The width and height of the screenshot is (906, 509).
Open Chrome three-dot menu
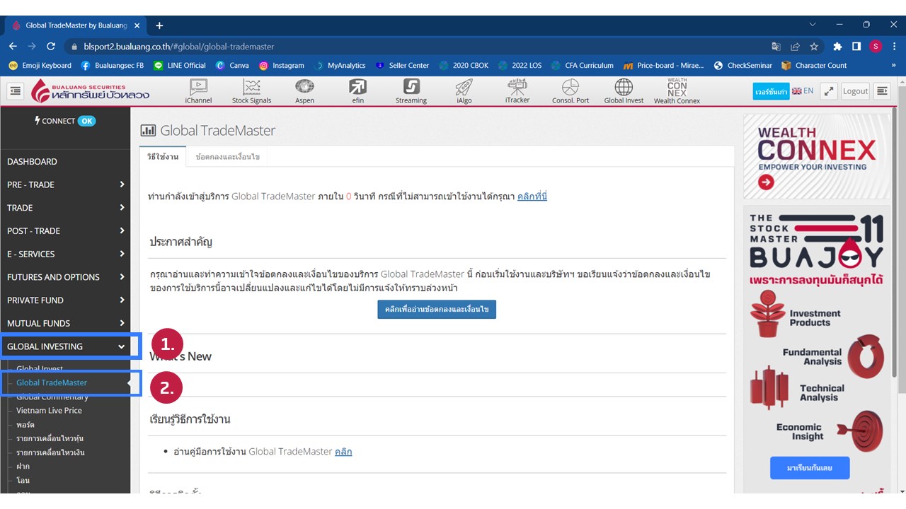(x=894, y=47)
